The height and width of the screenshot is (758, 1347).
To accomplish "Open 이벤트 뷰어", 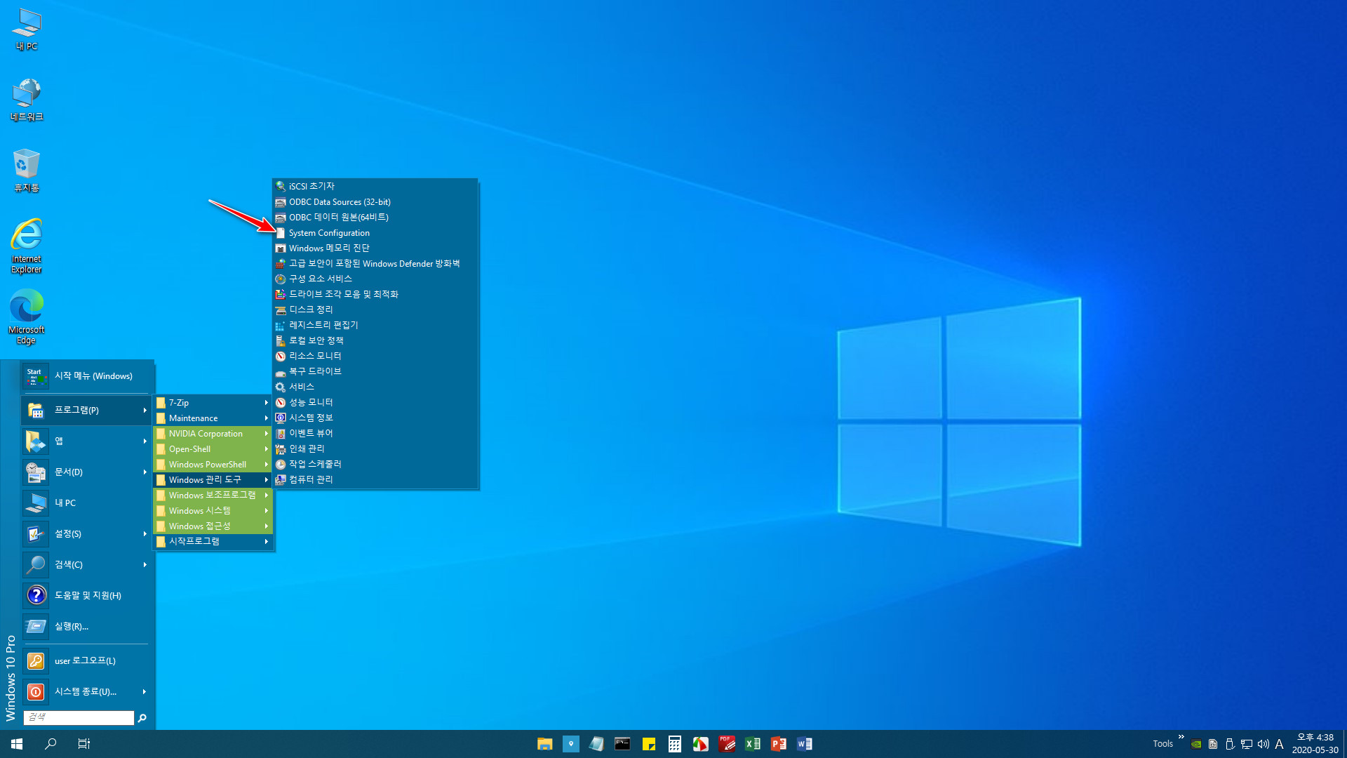I will coord(375,434).
